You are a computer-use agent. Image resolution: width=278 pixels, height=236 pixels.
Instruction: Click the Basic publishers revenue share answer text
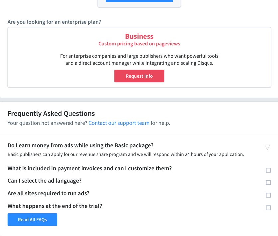(126, 154)
